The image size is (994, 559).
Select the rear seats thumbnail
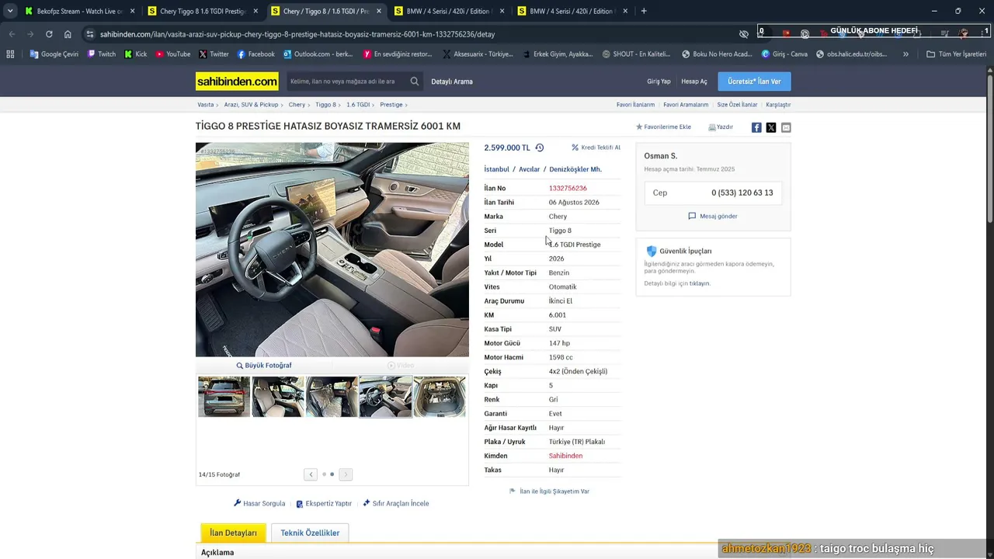click(x=332, y=397)
